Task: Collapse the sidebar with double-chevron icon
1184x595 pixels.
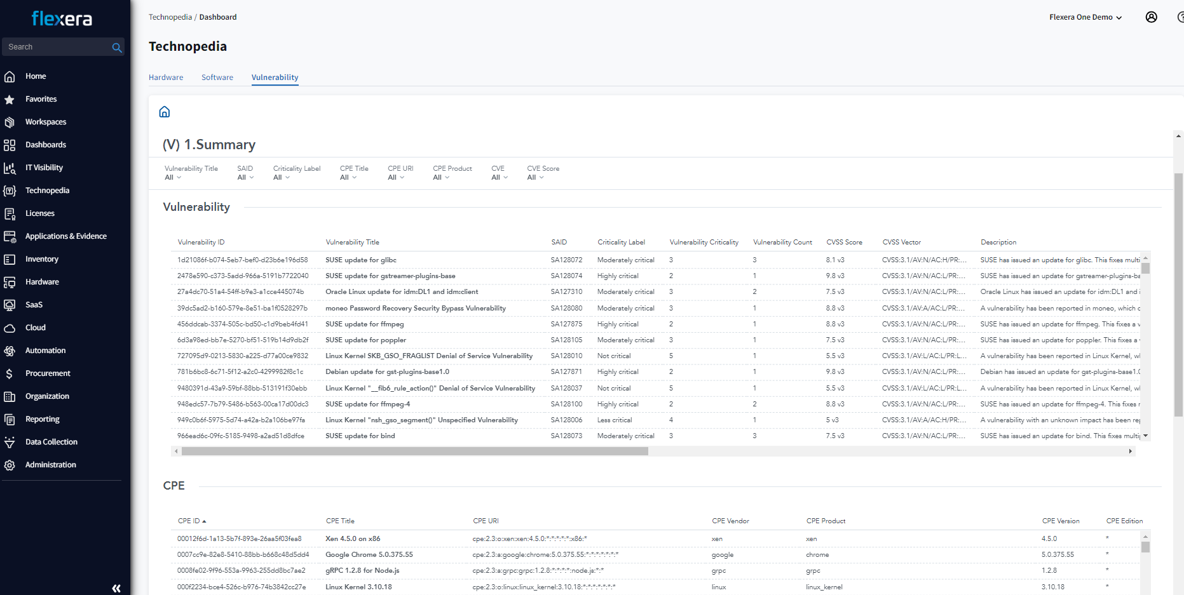Action: pos(116,588)
